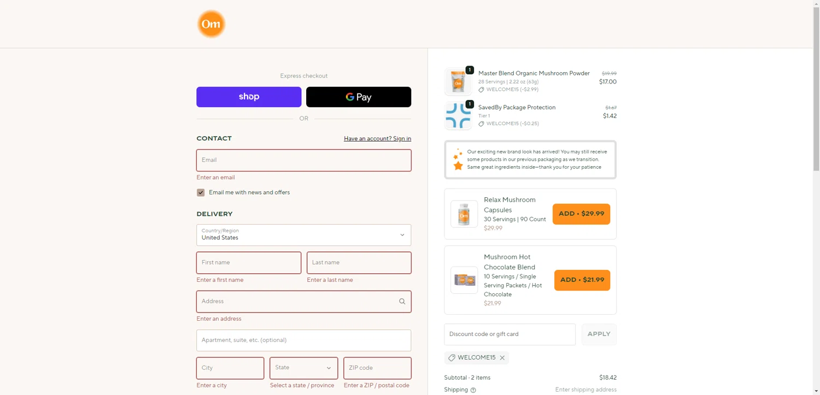Click the Master Blend Organic Mushroom Powder title
820x395 pixels.
pyautogui.click(x=534, y=73)
